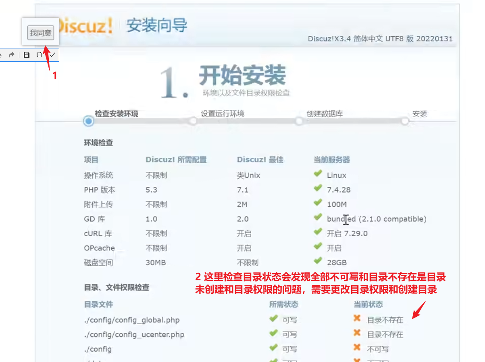Click the redo arrow in the annotation toolbar
Screen dimensions: 485x362
coord(12,55)
